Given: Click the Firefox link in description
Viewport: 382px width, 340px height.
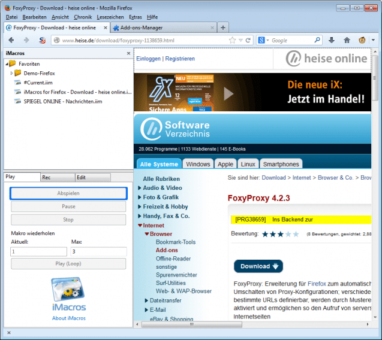Looking at the screenshot, I should (x=317, y=284).
